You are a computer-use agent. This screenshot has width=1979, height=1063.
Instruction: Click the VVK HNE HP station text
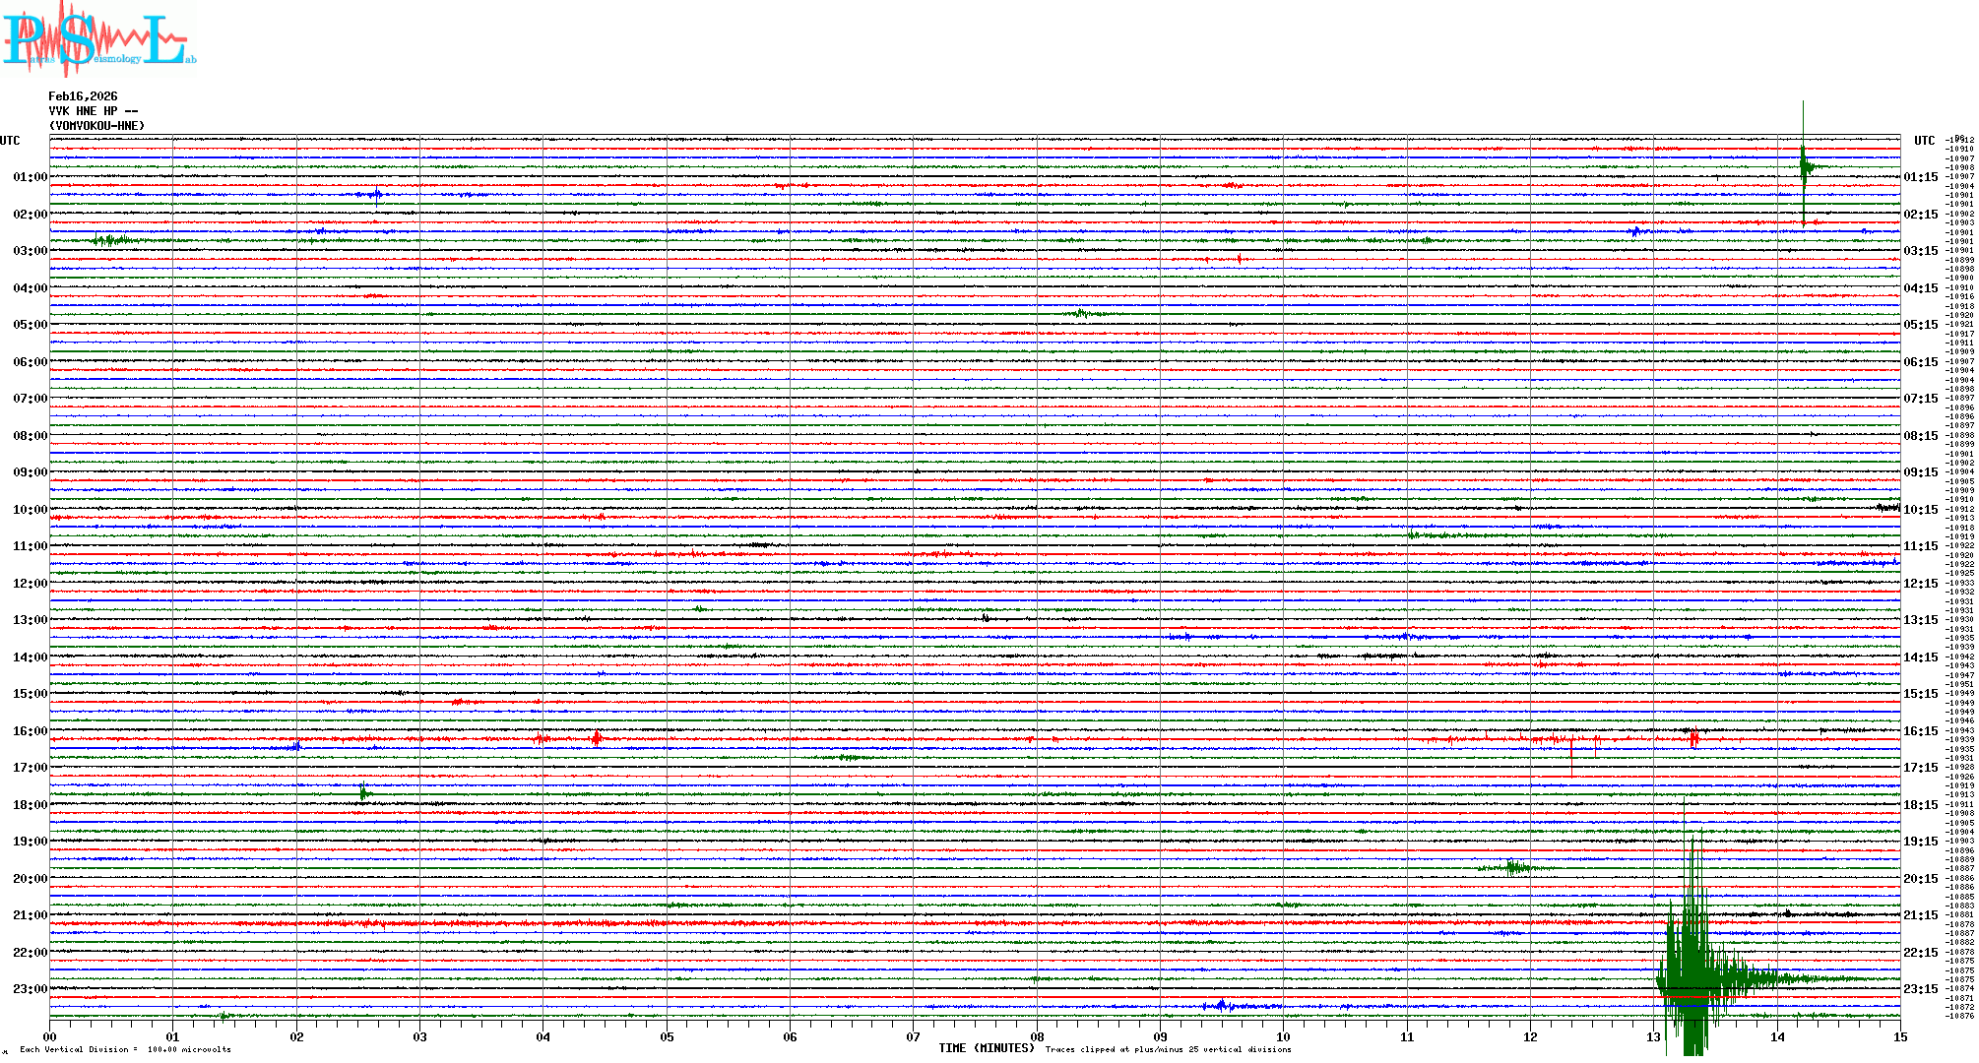click(93, 111)
